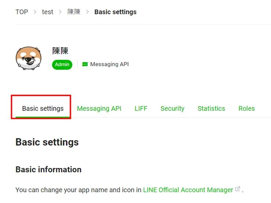The width and height of the screenshot is (271, 203).
Task: Click the chevron arrow after TOP breadcrumb
Action: click(35, 12)
